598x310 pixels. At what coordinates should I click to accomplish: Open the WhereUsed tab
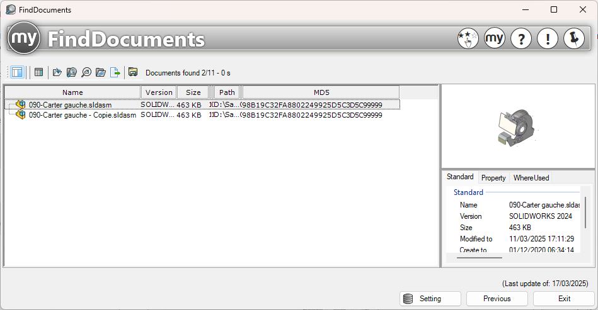pos(531,178)
